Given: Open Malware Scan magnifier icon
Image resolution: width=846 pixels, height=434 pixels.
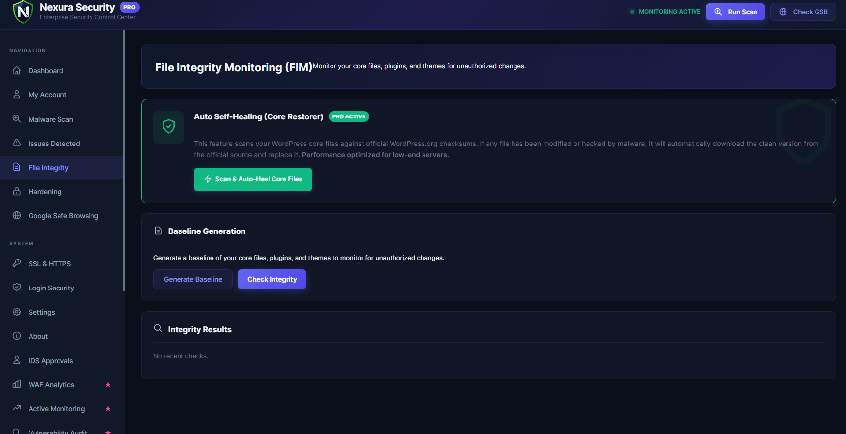Looking at the screenshot, I should [x=17, y=119].
